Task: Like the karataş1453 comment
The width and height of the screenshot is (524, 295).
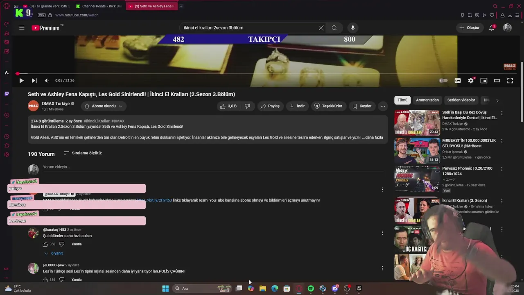Action: pos(45,244)
